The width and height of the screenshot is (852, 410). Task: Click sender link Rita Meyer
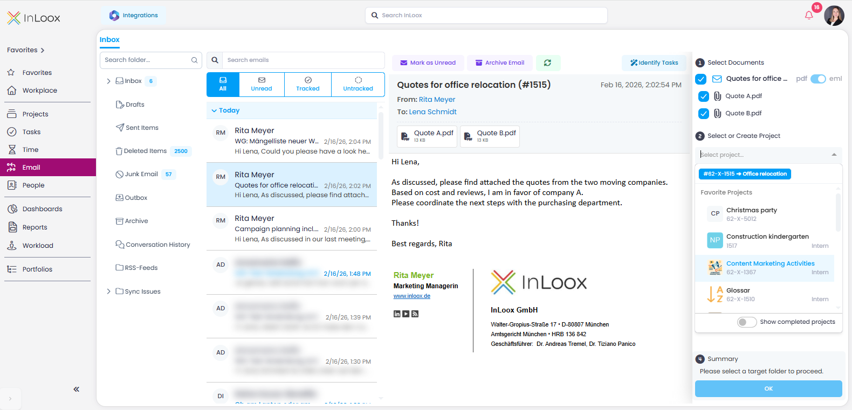click(437, 100)
